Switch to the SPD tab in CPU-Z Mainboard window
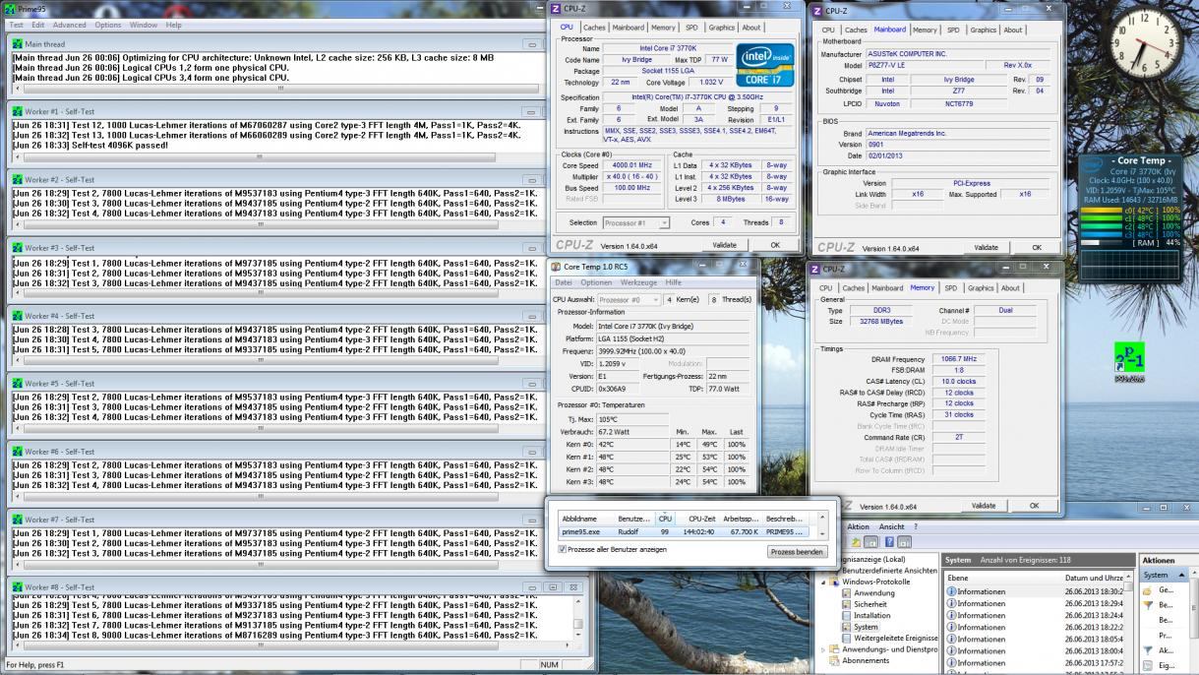This screenshot has width=1199, height=675. 953,30
